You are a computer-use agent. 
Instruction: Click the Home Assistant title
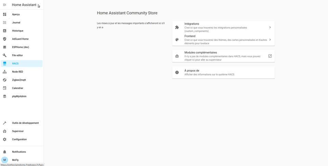tap(24, 5)
